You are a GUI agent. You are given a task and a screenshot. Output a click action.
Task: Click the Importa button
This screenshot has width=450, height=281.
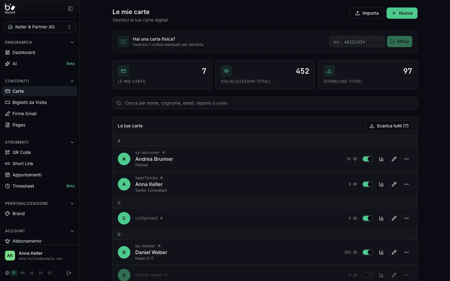point(367,13)
